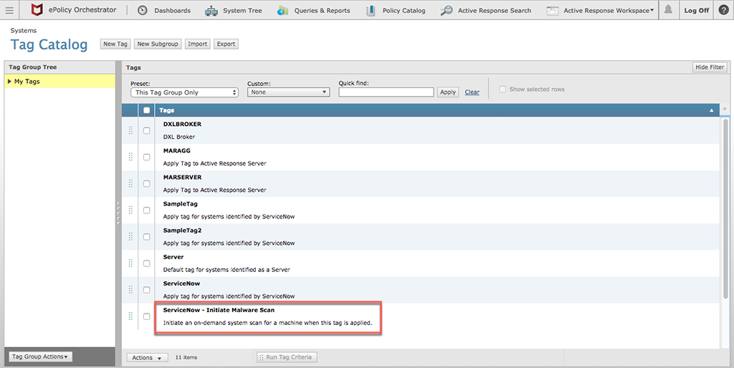Grab the drag handle for SampleTag row
The width and height of the screenshot is (734, 368).
130,210
